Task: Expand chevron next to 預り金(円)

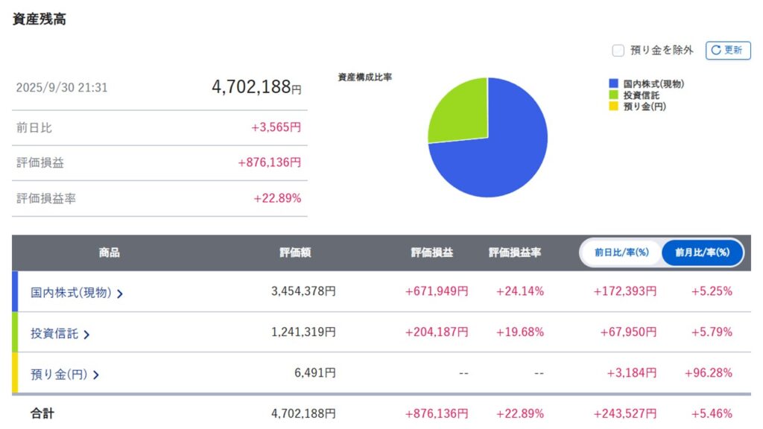Action: pyautogui.click(x=96, y=375)
